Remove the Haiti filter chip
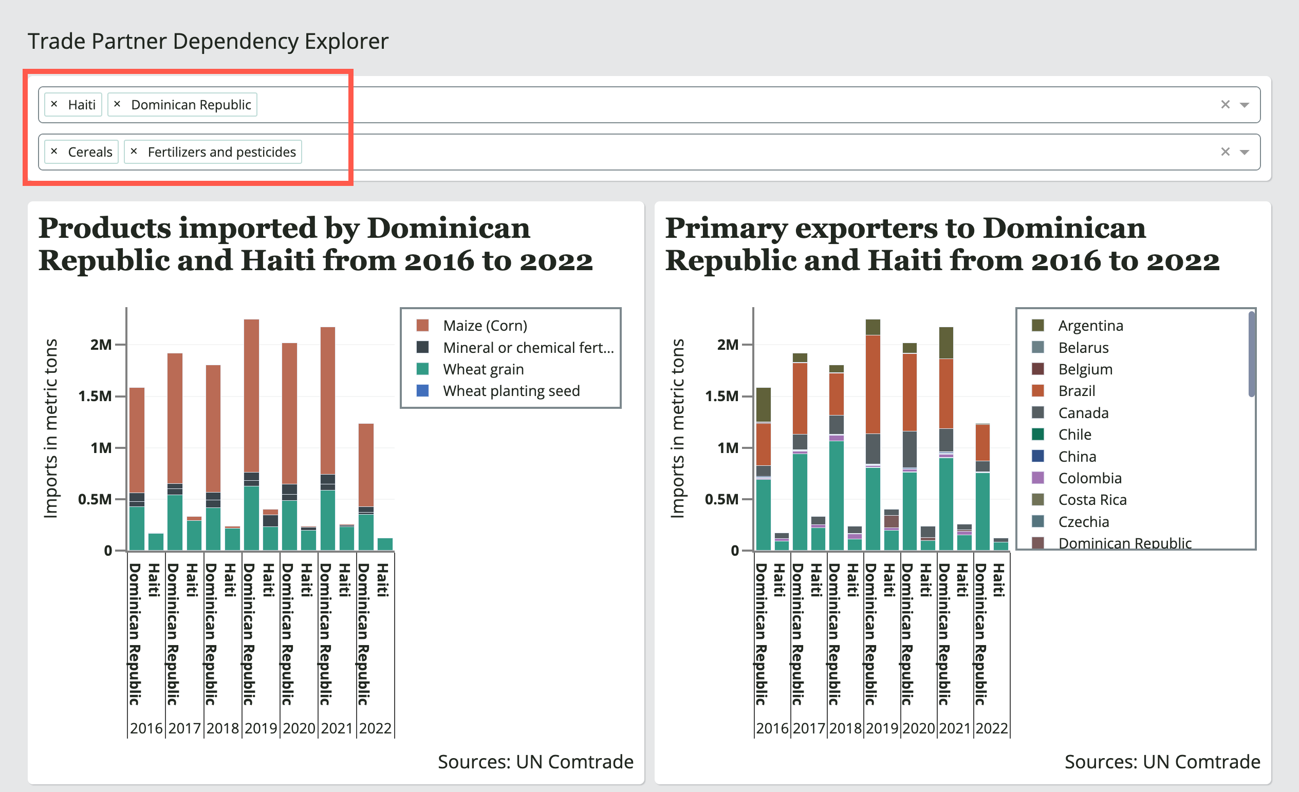 click(x=54, y=104)
